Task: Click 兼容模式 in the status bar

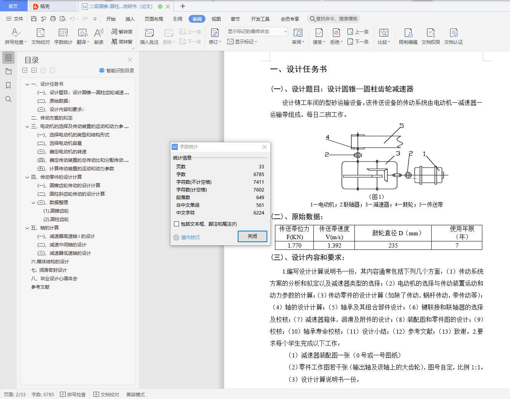Action: [x=136, y=394]
